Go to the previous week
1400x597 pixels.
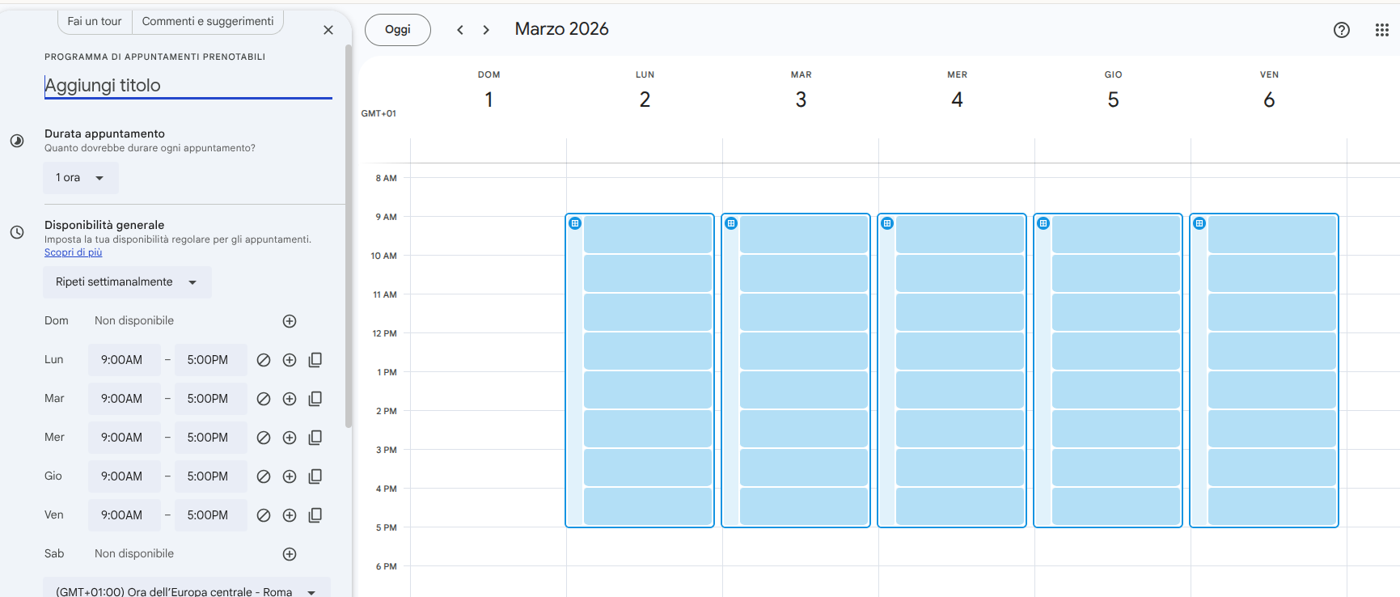pos(460,30)
